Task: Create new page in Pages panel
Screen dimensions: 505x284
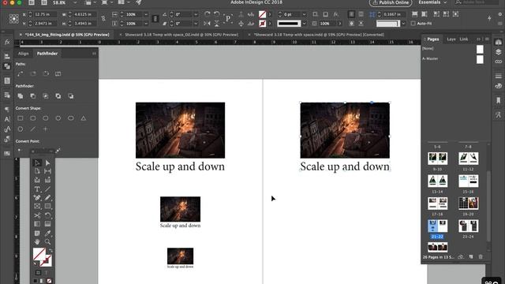Action: point(471,257)
